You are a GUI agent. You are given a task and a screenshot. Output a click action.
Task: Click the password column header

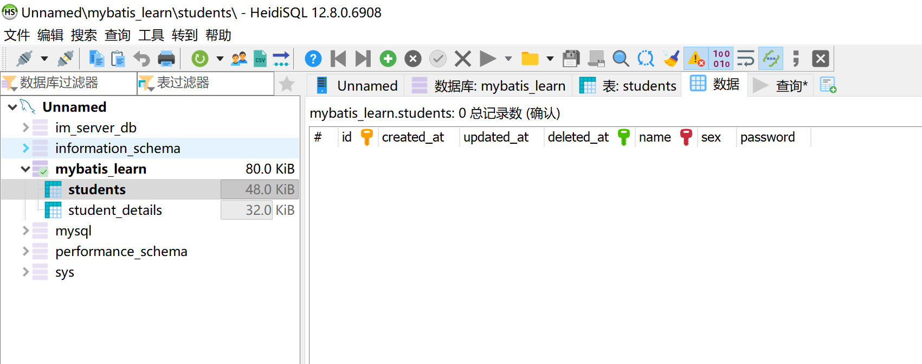point(768,137)
